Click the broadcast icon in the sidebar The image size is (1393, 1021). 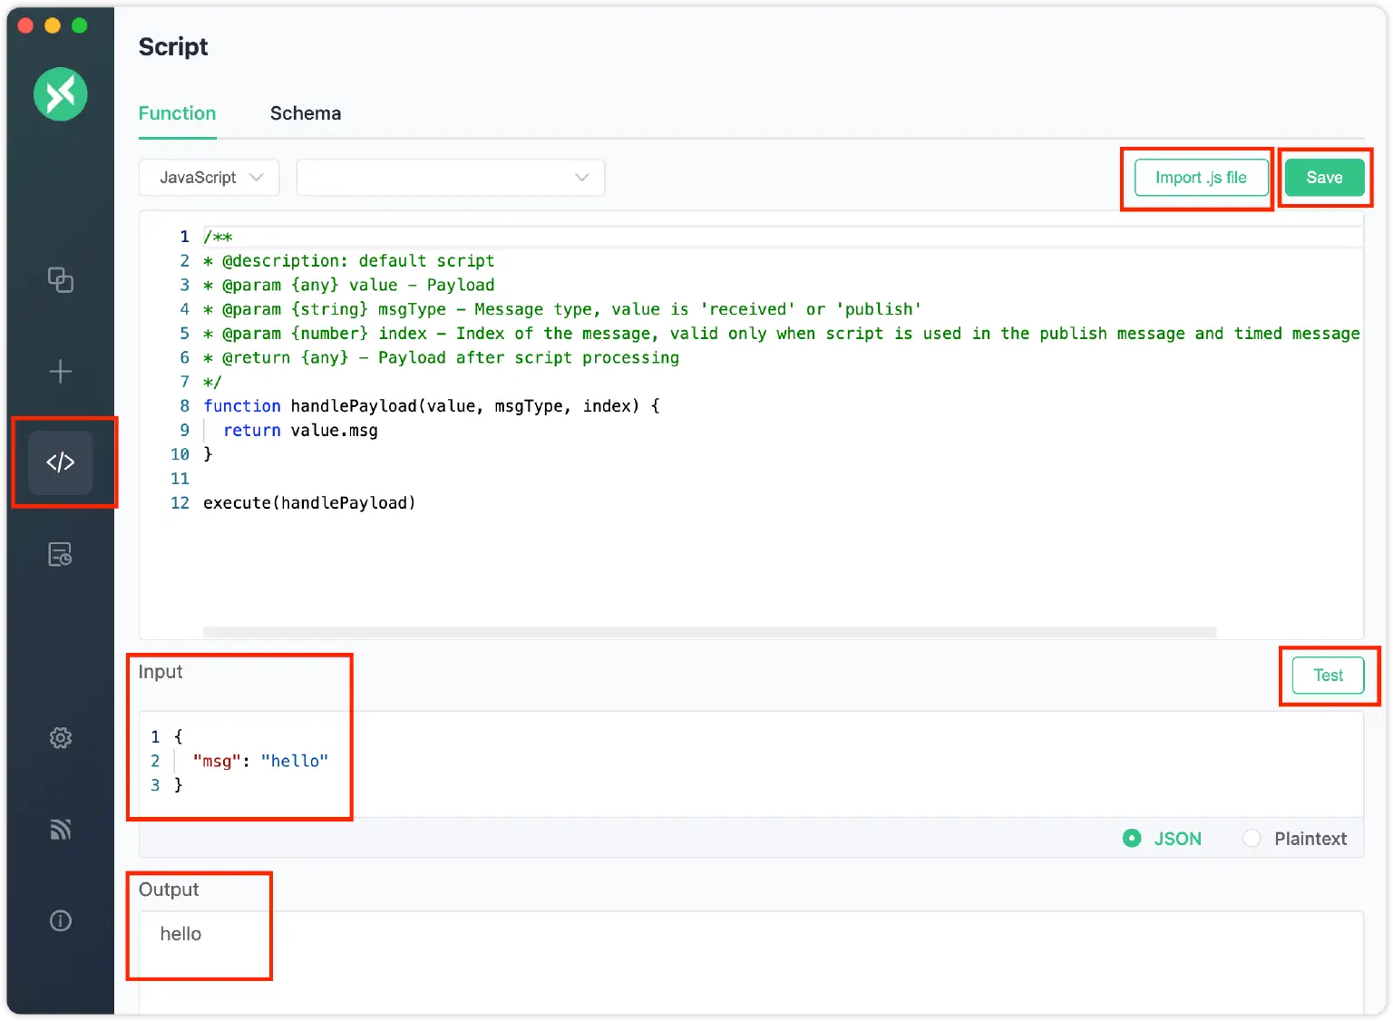pyautogui.click(x=60, y=829)
